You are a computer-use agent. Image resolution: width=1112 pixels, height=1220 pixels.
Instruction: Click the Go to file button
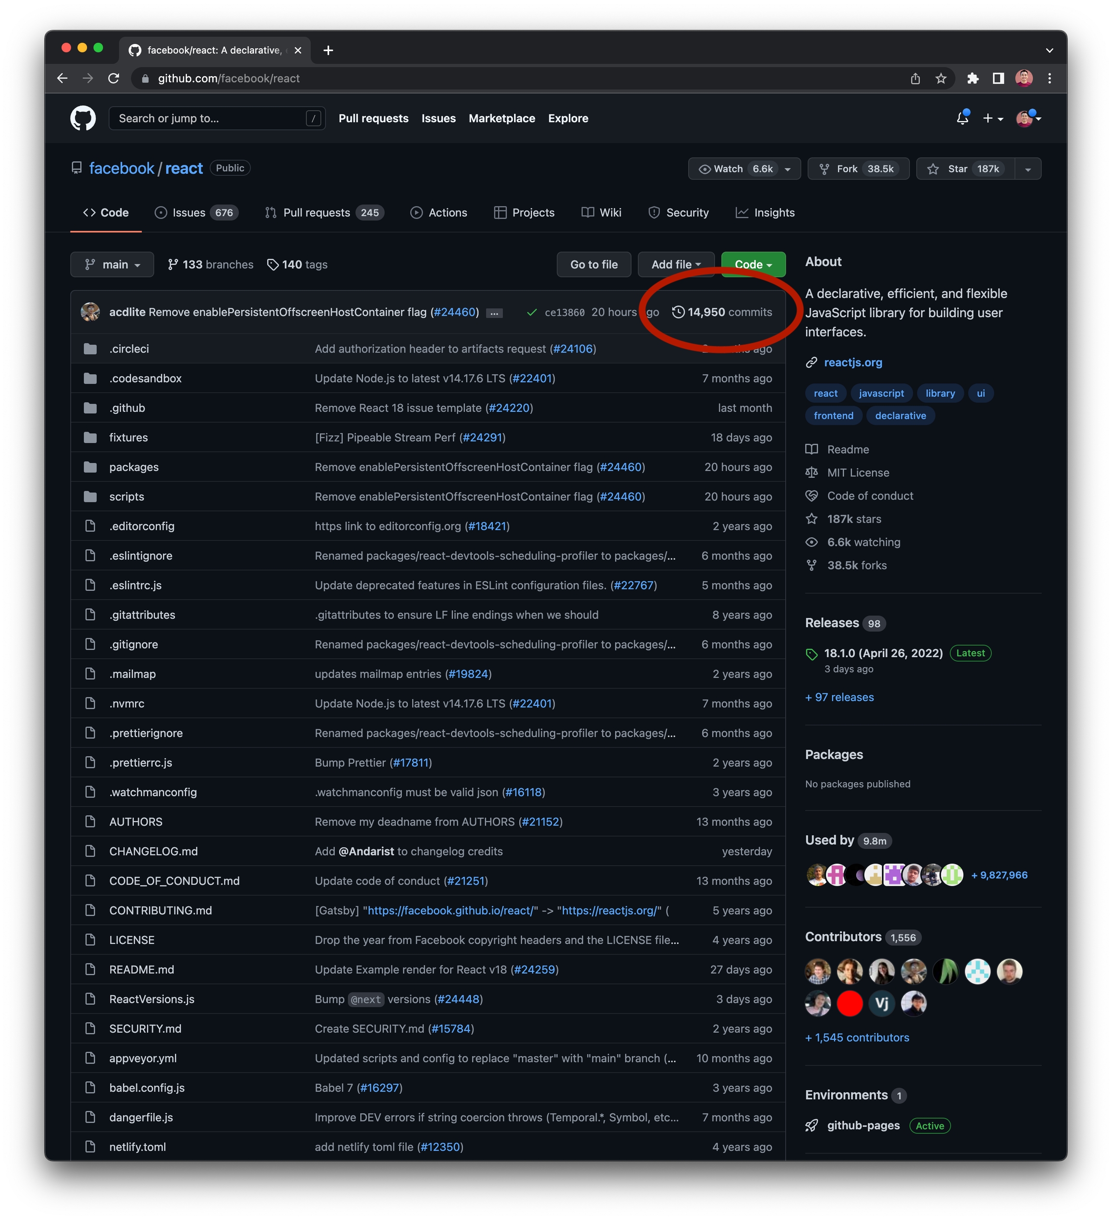594,265
